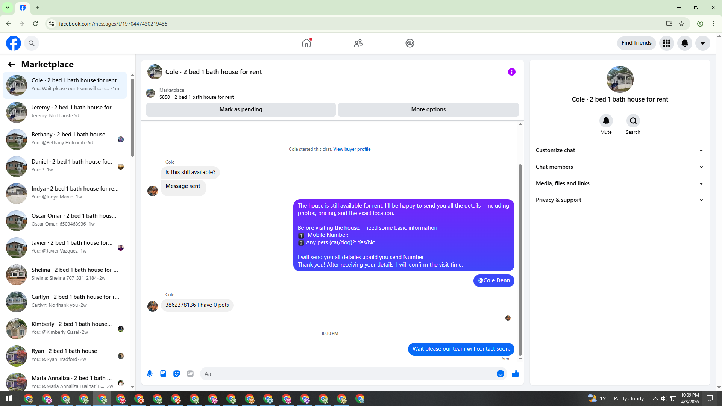Search within the conversation
The width and height of the screenshot is (722, 406).
click(x=633, y=121)
